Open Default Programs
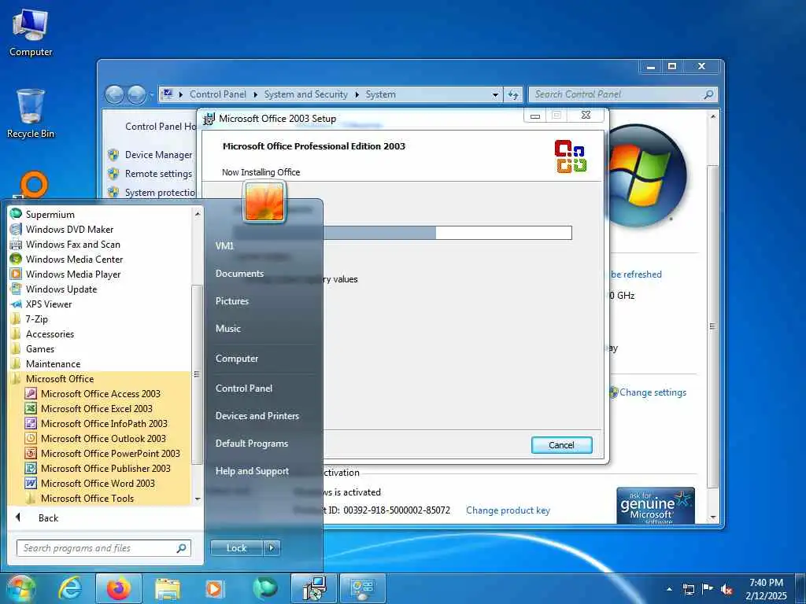The image size is (806, 604). pos(251,444)
